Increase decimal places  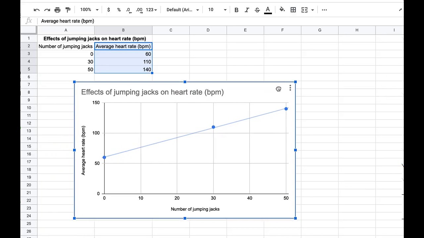coord(139,10)
